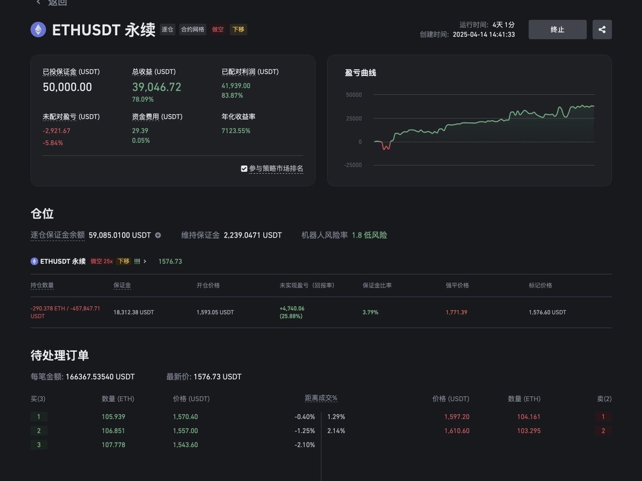Click 距离成交% column header

(321, 398)
